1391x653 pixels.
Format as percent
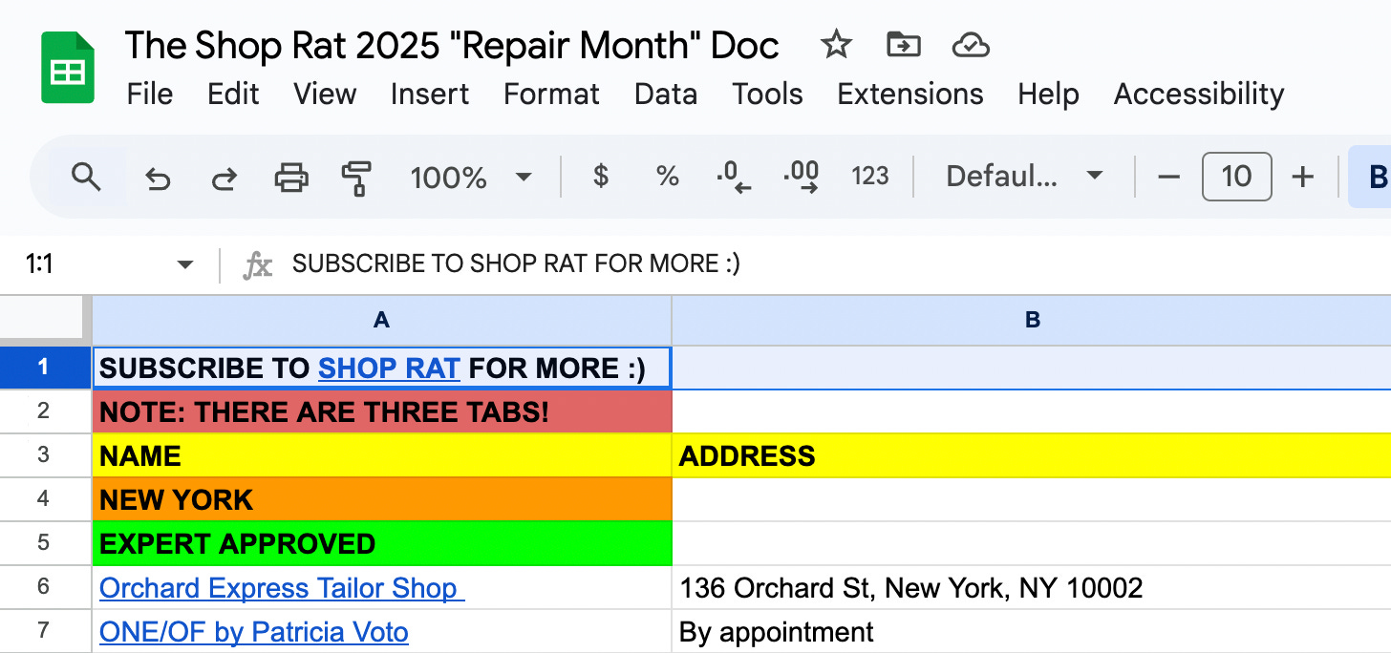667,177
